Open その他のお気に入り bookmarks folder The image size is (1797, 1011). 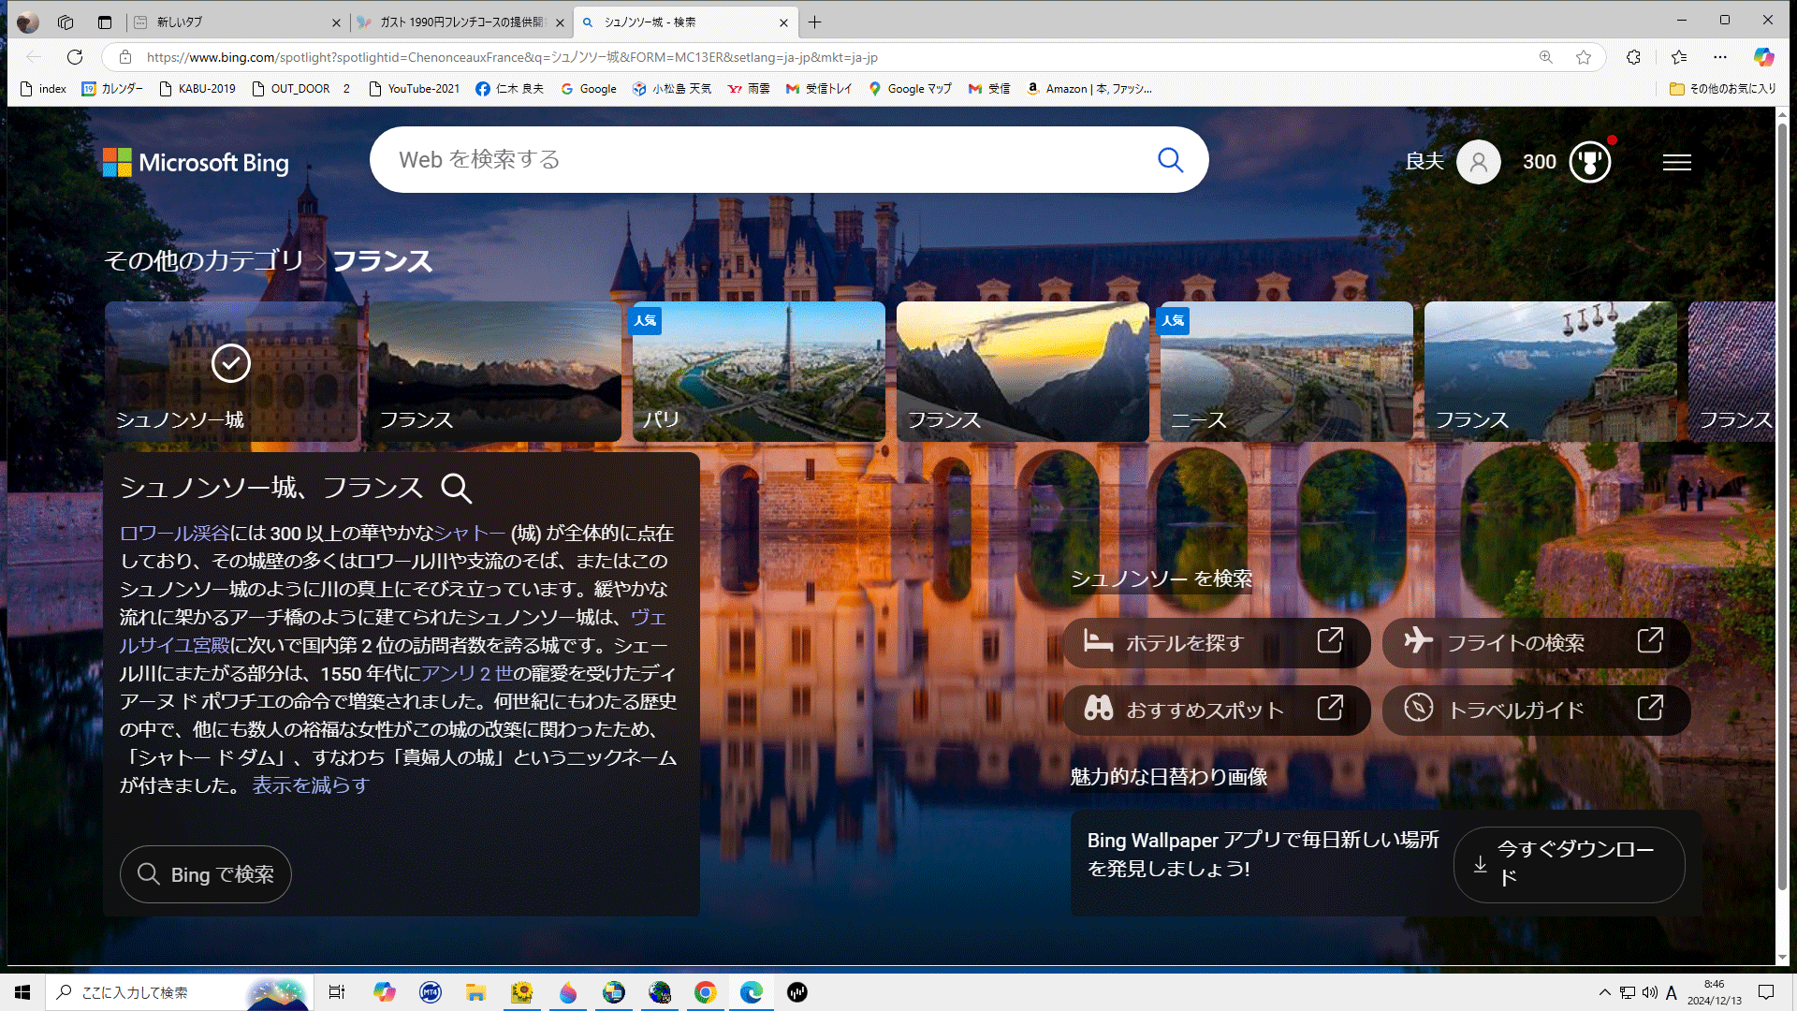click(x=1723, y=89)
